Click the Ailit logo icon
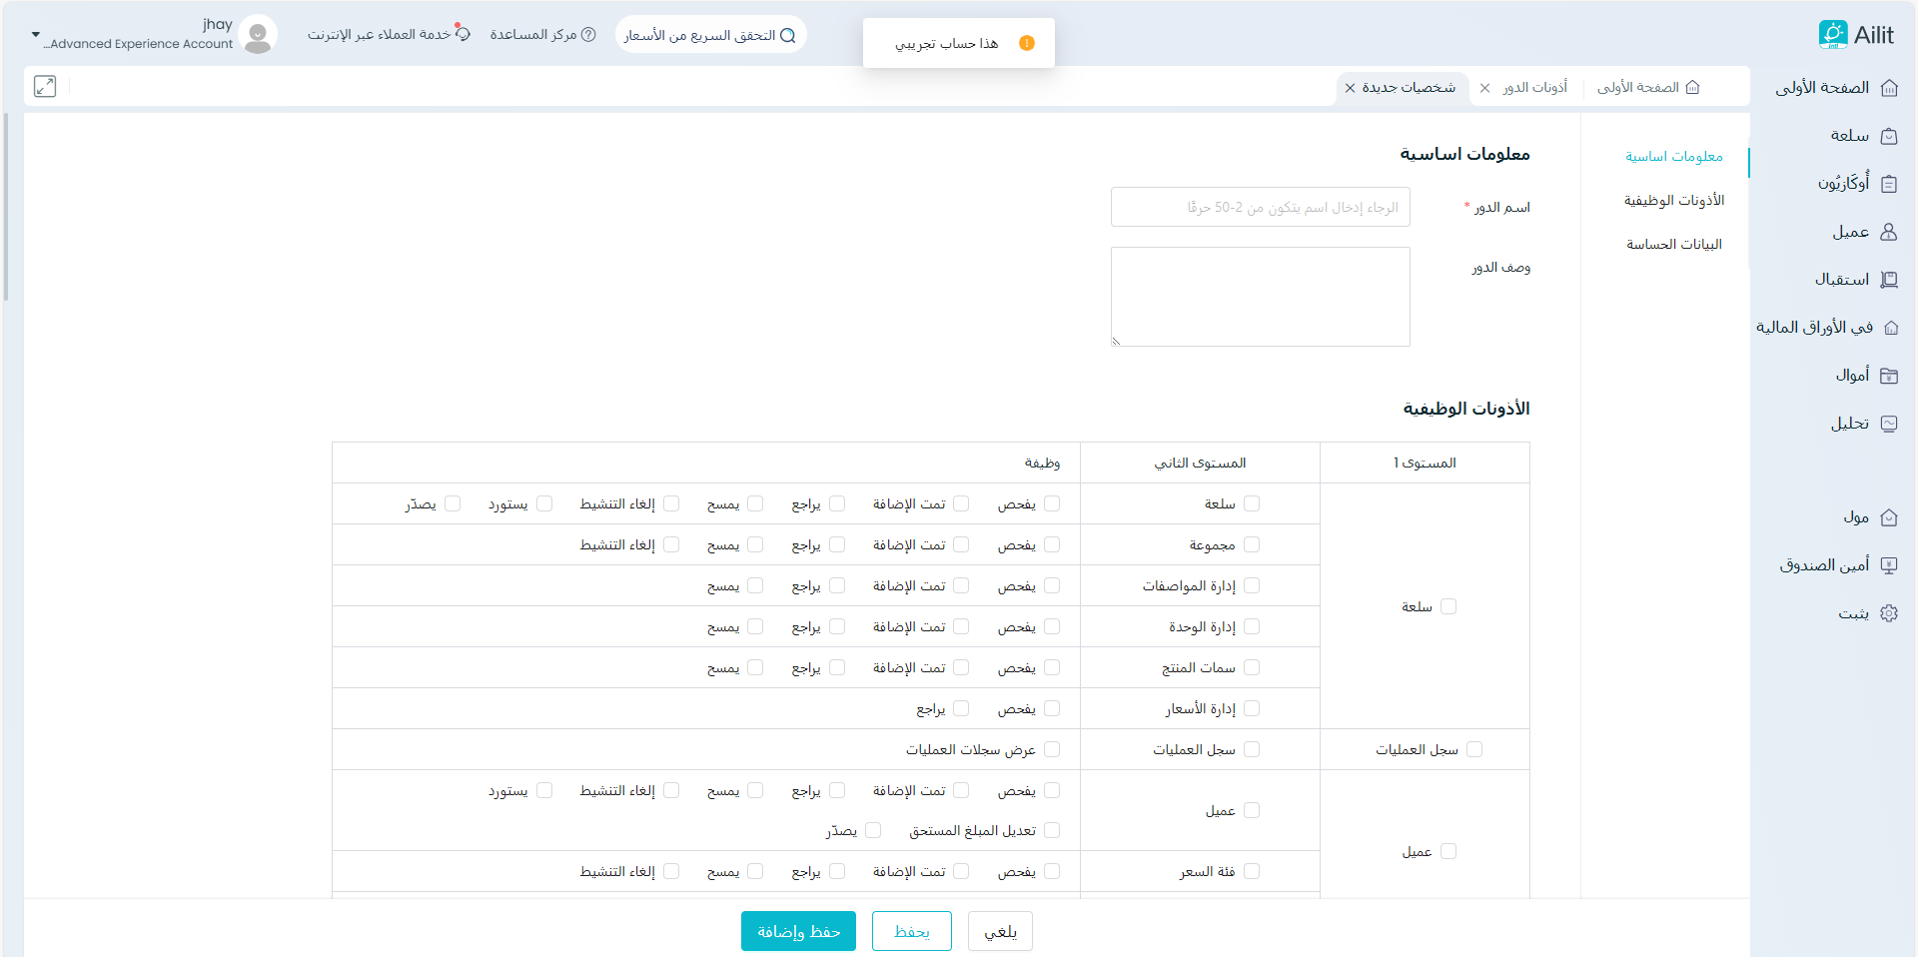Viewport: 1918px width, 957px height. pos(1833,34)
